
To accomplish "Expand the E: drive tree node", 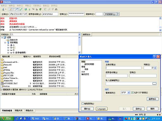I will click(8, 53).
